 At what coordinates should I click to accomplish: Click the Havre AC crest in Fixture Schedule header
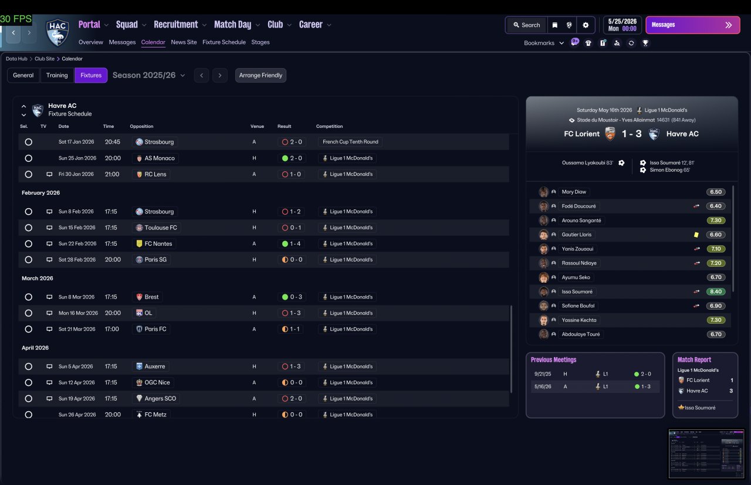pos(38,110)
